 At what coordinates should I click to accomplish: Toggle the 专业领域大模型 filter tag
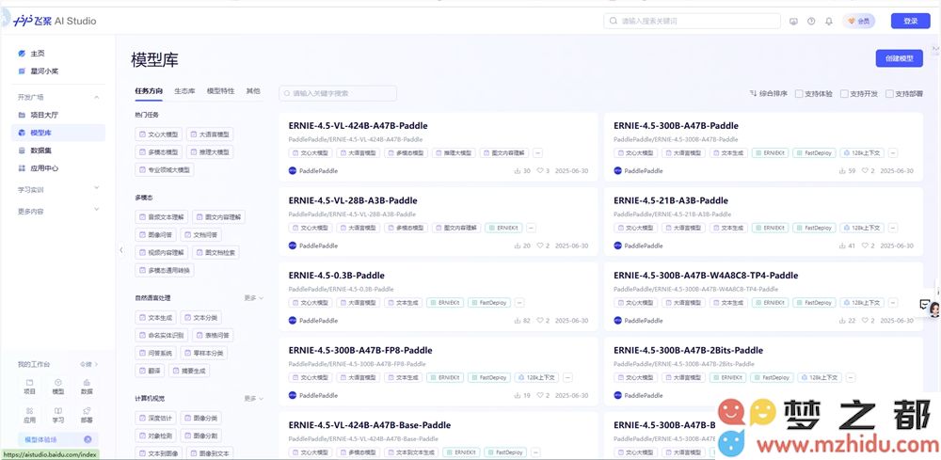165,169
